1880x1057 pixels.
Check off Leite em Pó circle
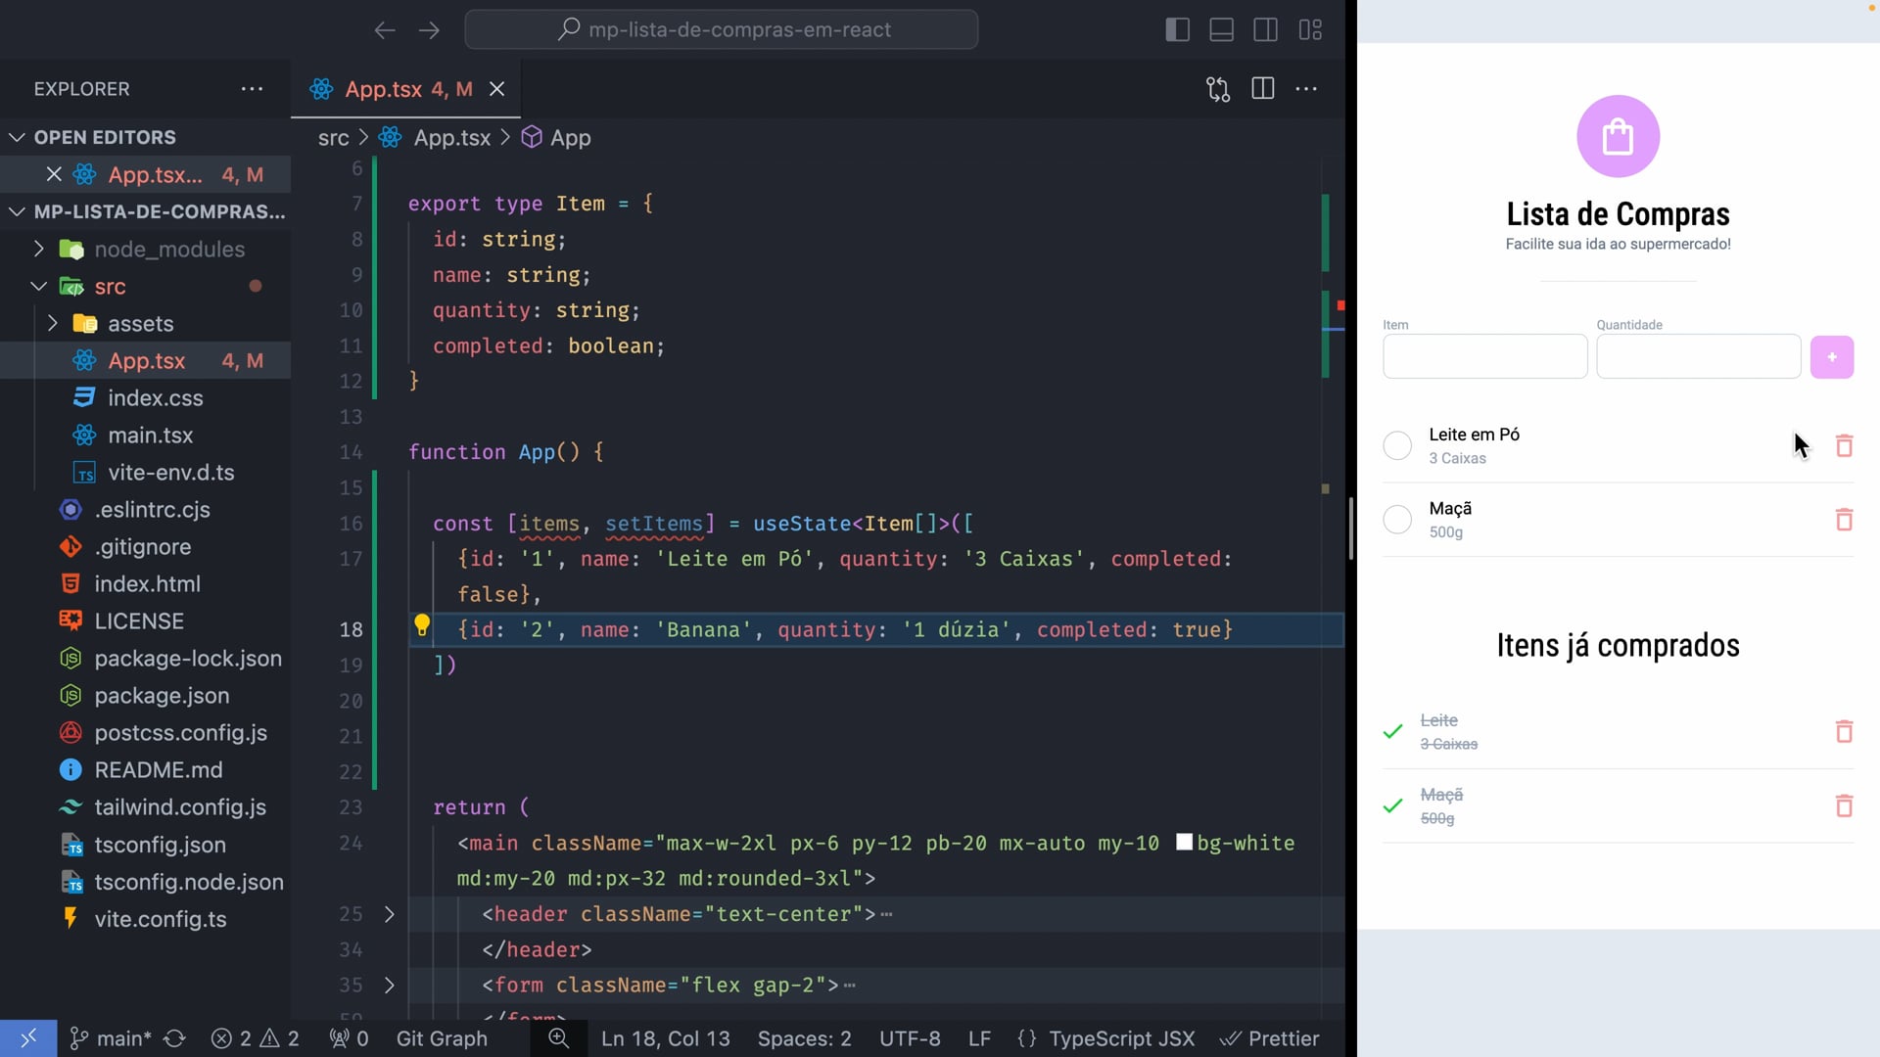tap(1396, 445)
